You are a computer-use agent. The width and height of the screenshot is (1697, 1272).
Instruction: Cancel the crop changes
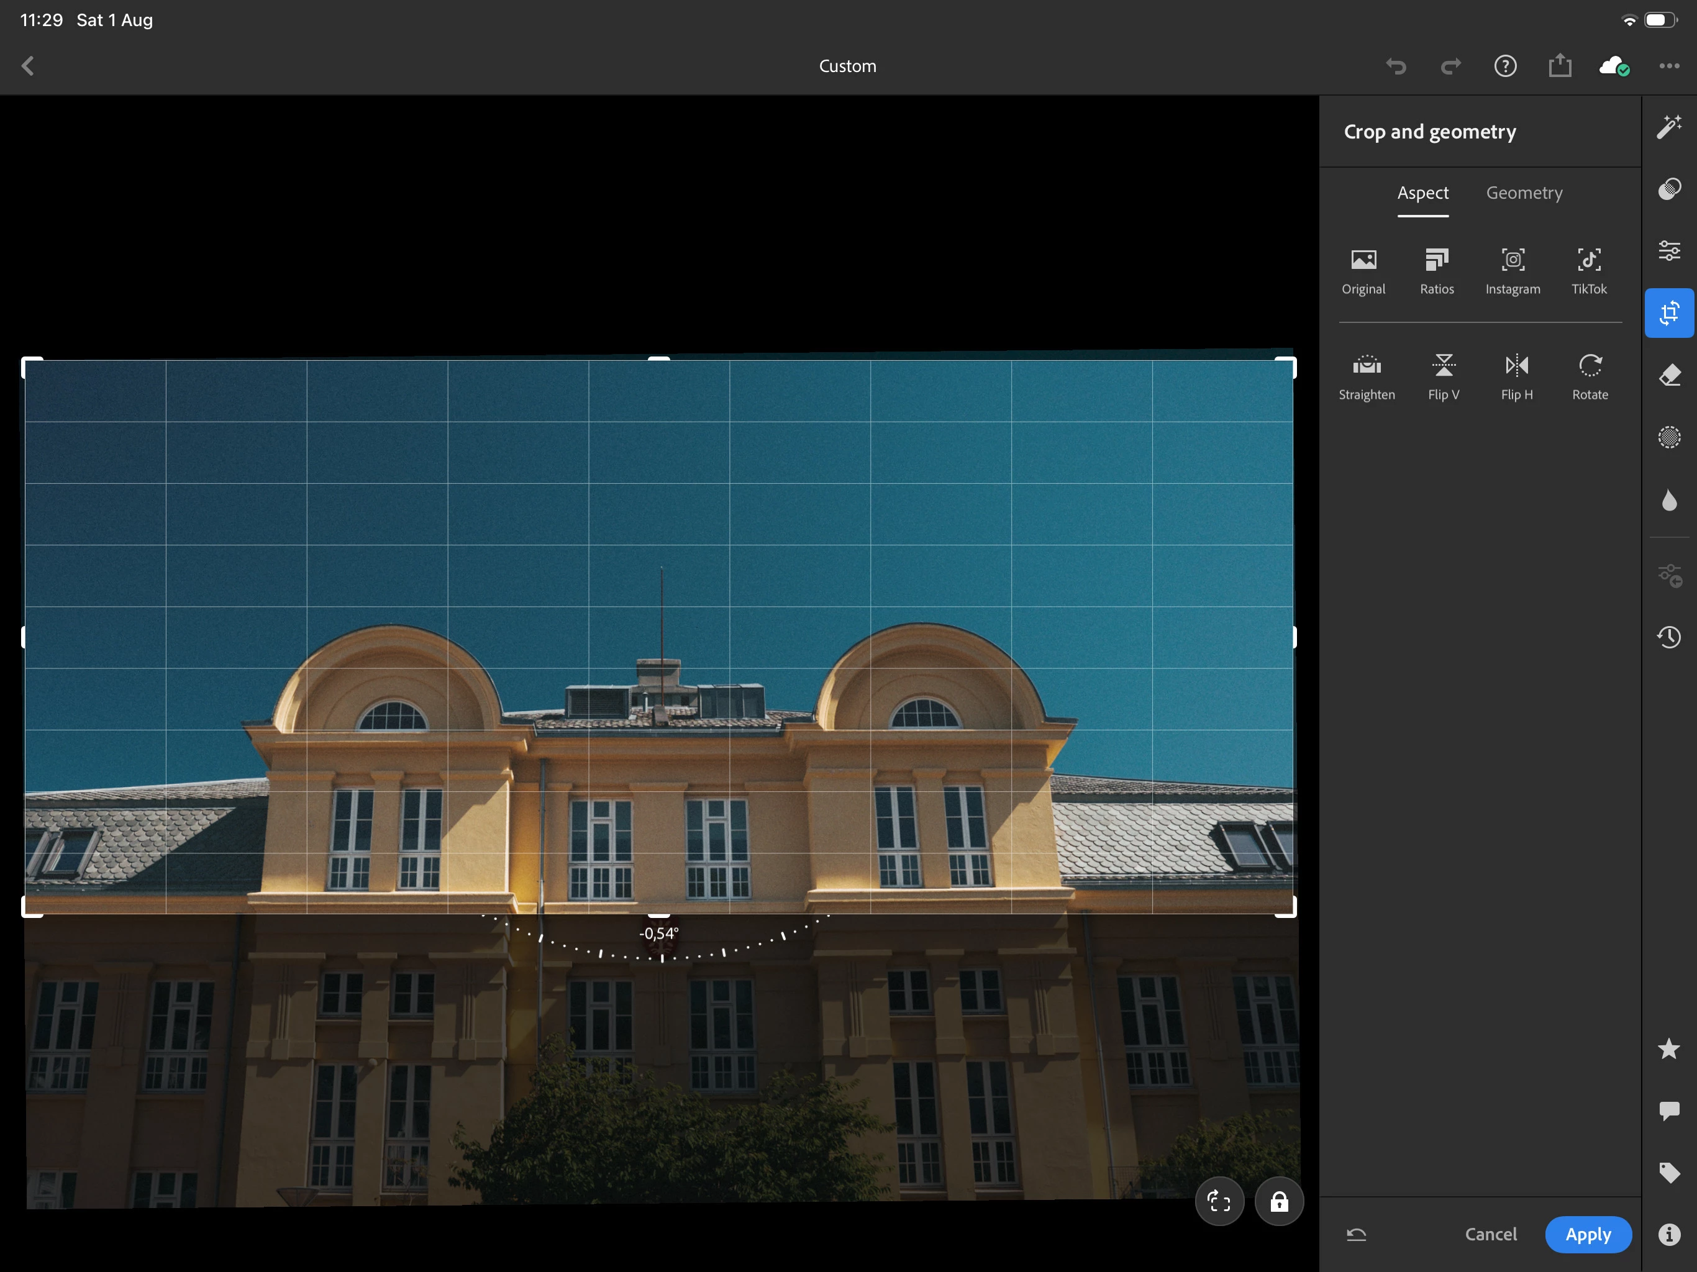1490,1234
